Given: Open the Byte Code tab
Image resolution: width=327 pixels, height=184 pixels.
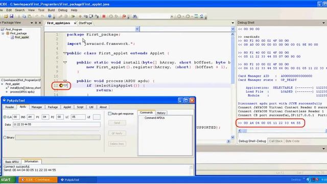Looking at the screenshot, I should click(x=292, y=141).
